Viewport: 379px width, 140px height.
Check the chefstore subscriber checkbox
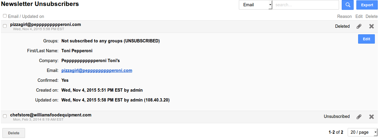coord(5,116)
